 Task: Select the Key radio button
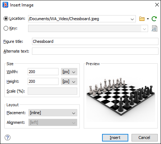point(6,28)
